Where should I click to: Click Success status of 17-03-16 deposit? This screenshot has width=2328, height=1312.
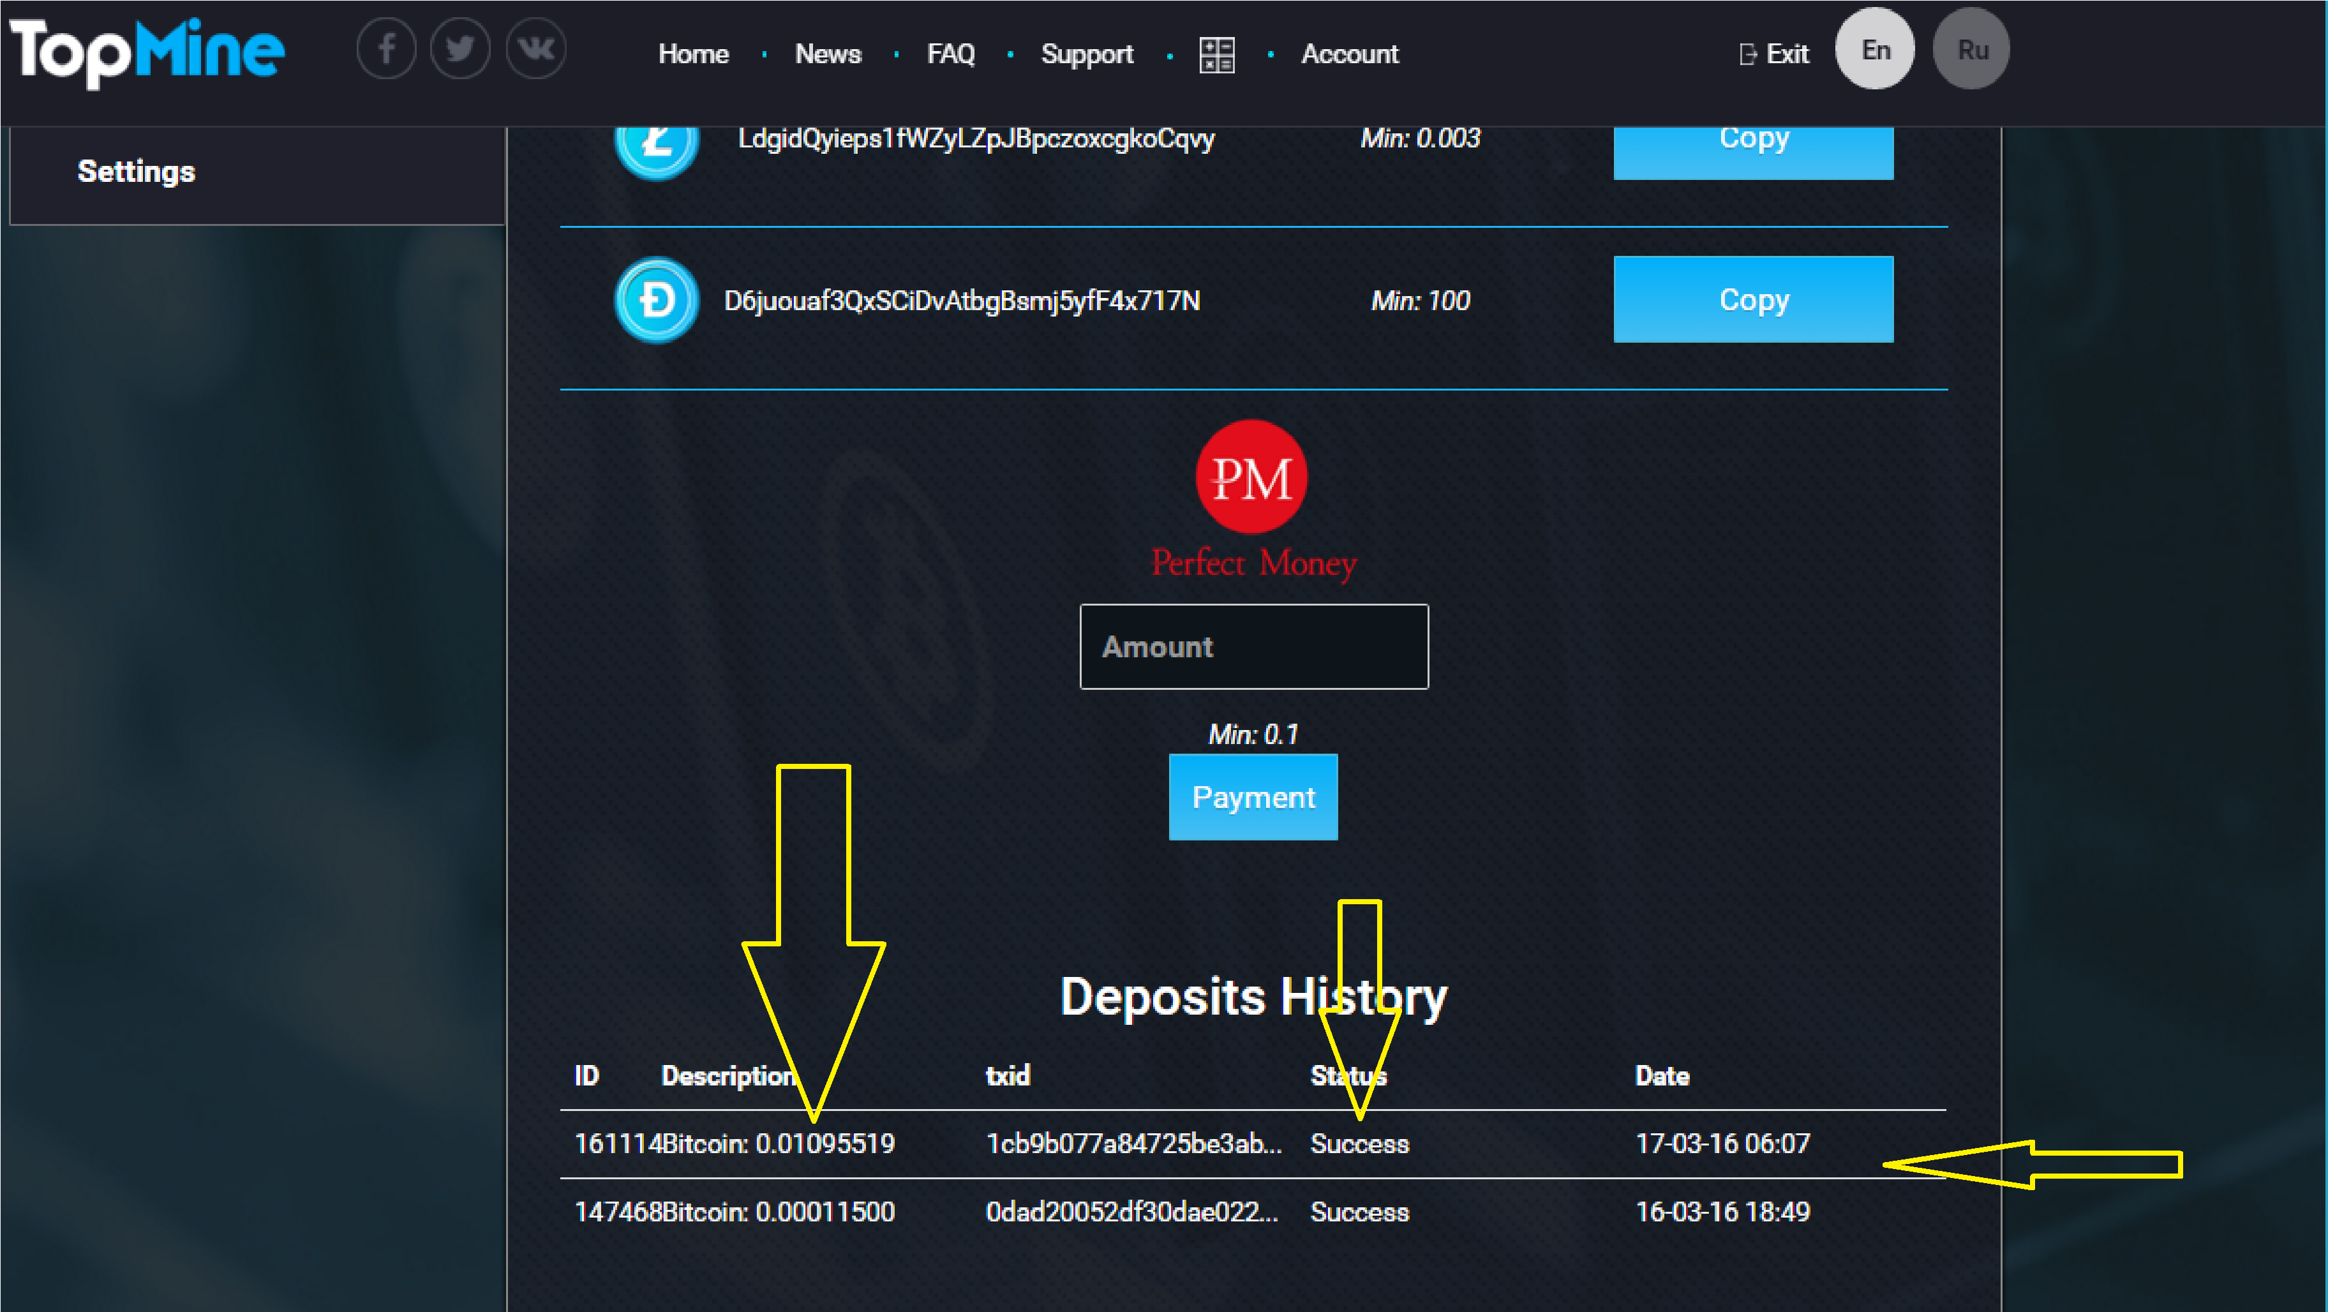(1359, 1144)
